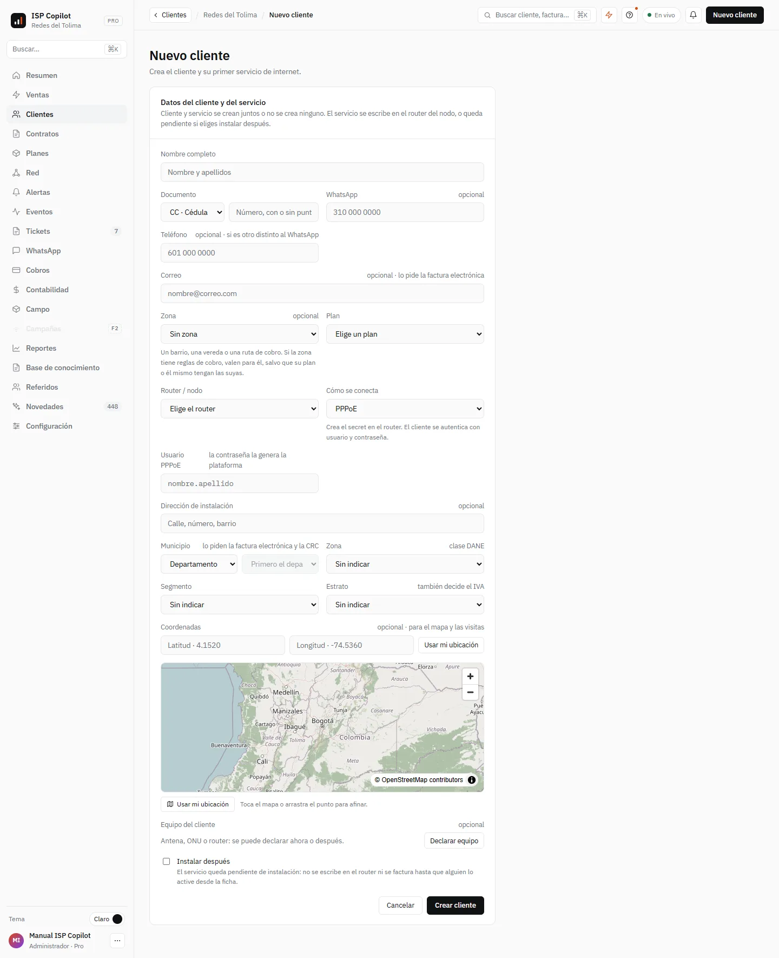
Task: Click Usar mi ubicación beside Longitud field
Action: [x=451, y=645]
